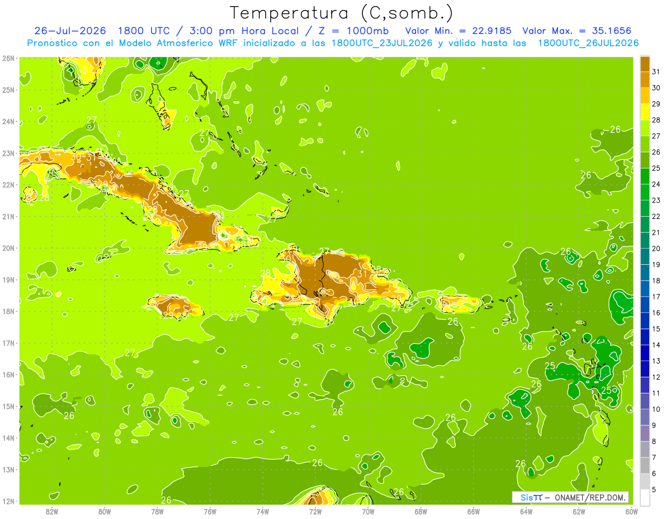Click the '12N' latitude axis label
The width and height of the screenshot is (671, 519).
pyautogui.click(x=8, y=501)
